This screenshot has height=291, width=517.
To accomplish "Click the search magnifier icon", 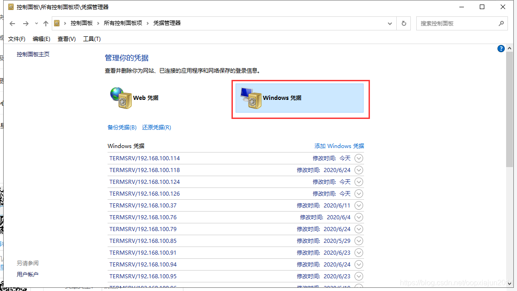I will coord(501,24).
